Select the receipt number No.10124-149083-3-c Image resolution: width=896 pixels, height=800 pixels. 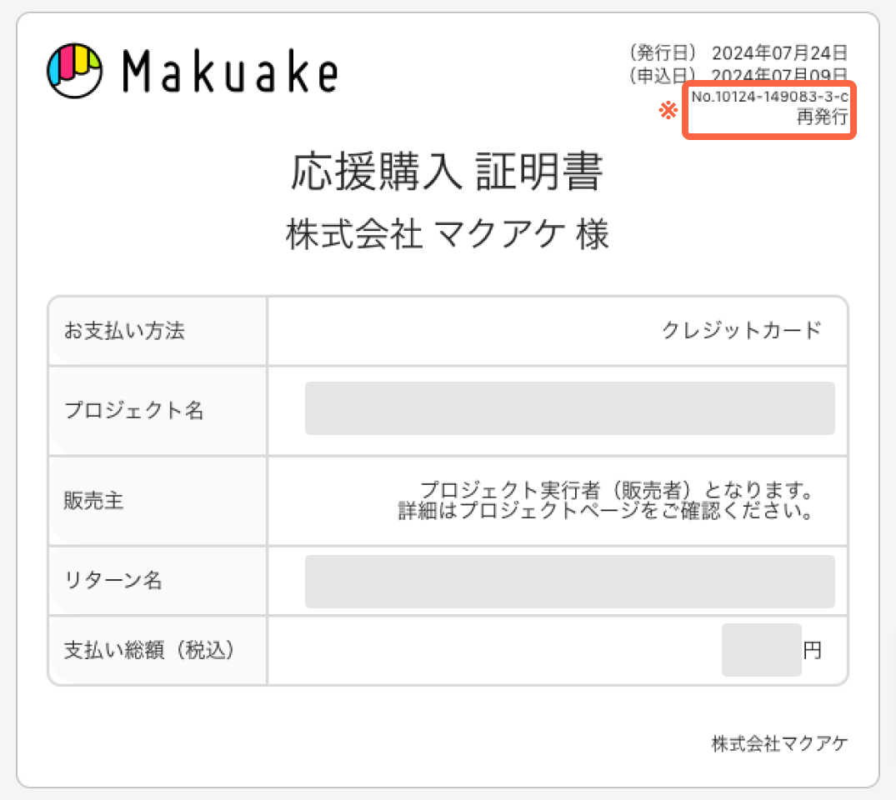(x=769, y=97)
